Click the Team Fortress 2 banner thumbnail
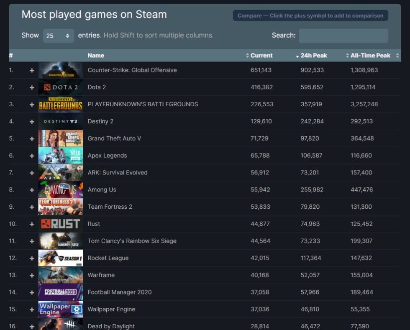Image resolution: width=410 pixels, height=330 pixels. (x=60, y=207)
